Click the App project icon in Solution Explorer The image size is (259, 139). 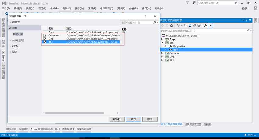tap(167, 39)
